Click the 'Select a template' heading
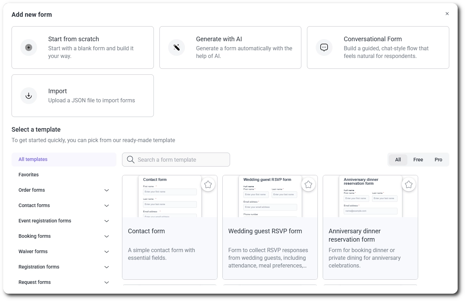 tap(36, 130)
